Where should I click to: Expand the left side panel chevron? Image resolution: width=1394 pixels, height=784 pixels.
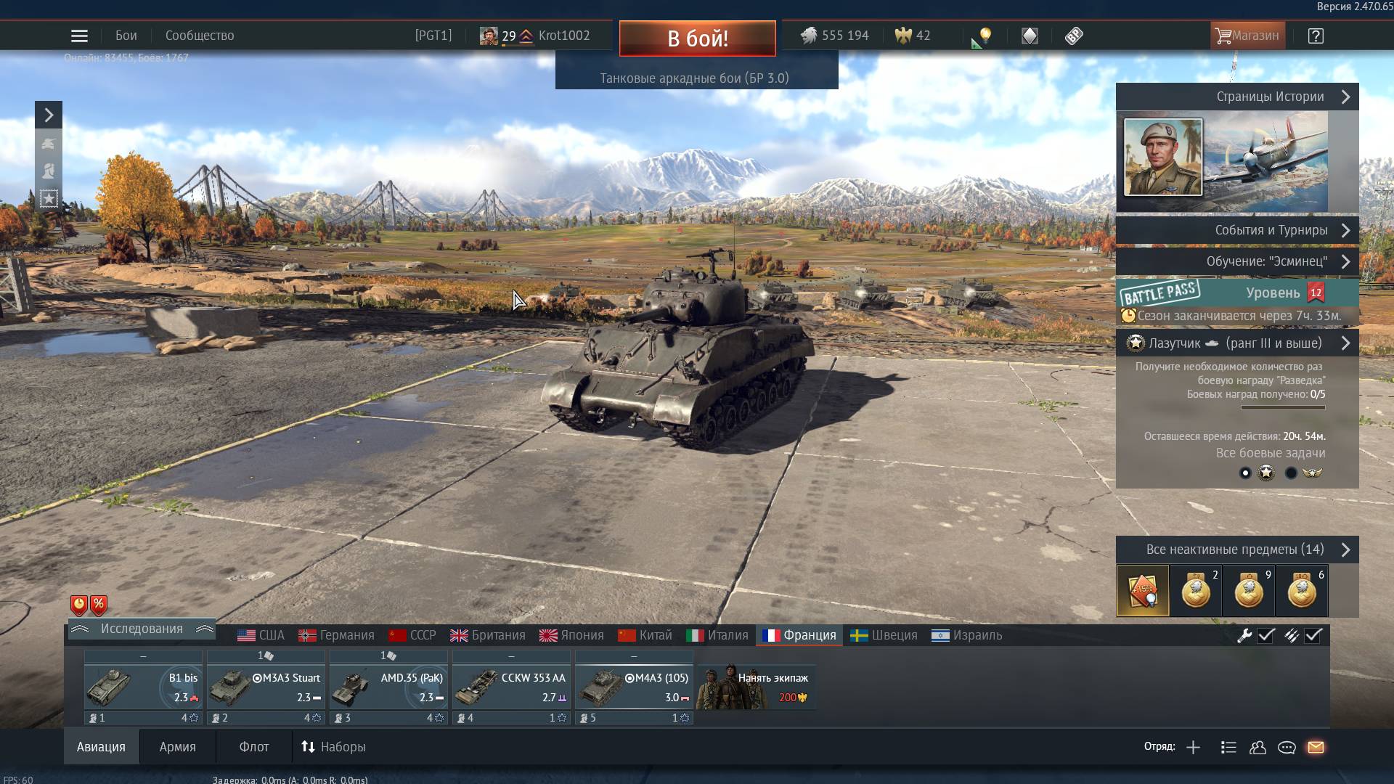(x=49, y=115)
